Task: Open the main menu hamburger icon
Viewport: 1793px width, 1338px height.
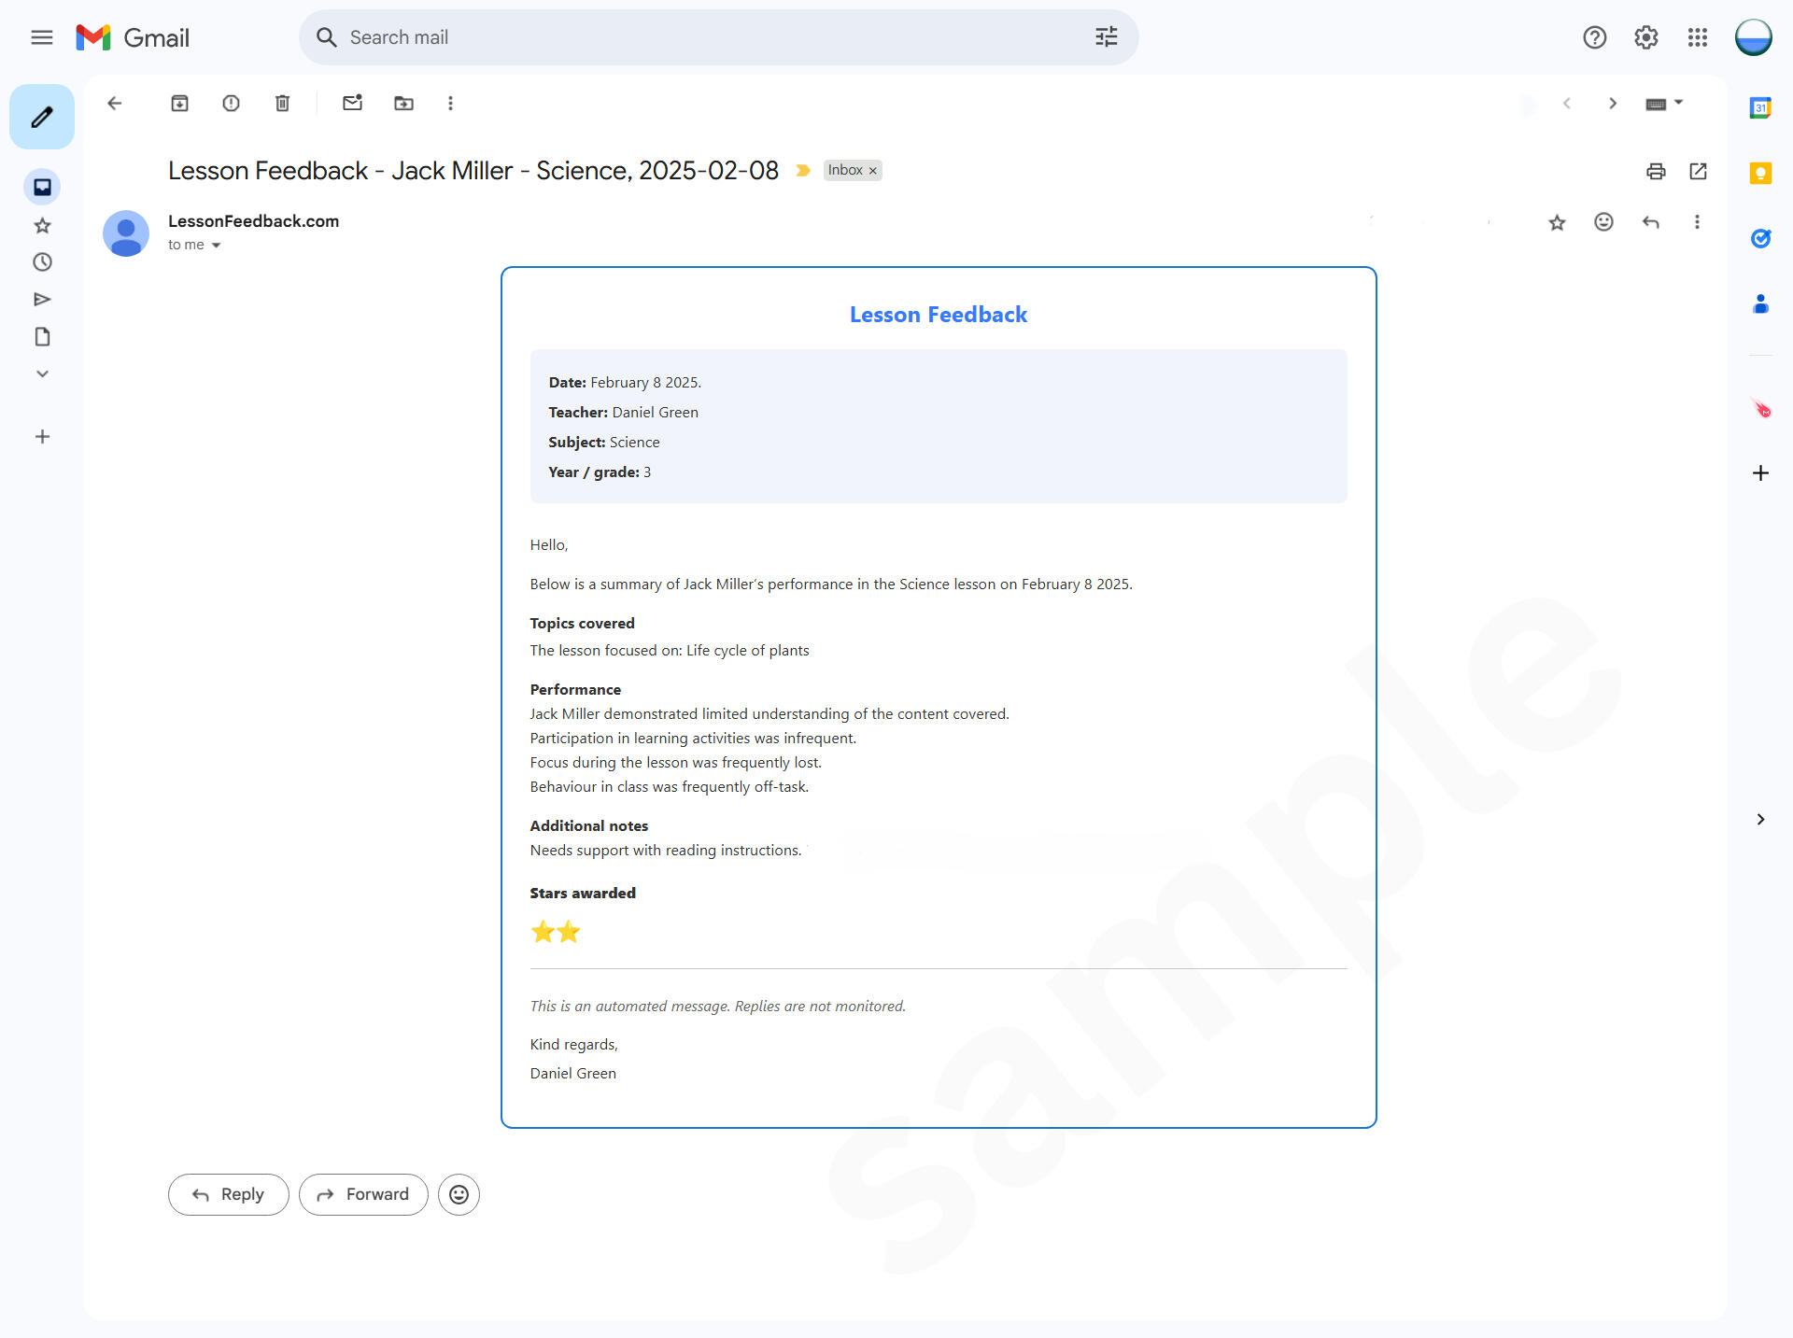Action: click(41, 37)
